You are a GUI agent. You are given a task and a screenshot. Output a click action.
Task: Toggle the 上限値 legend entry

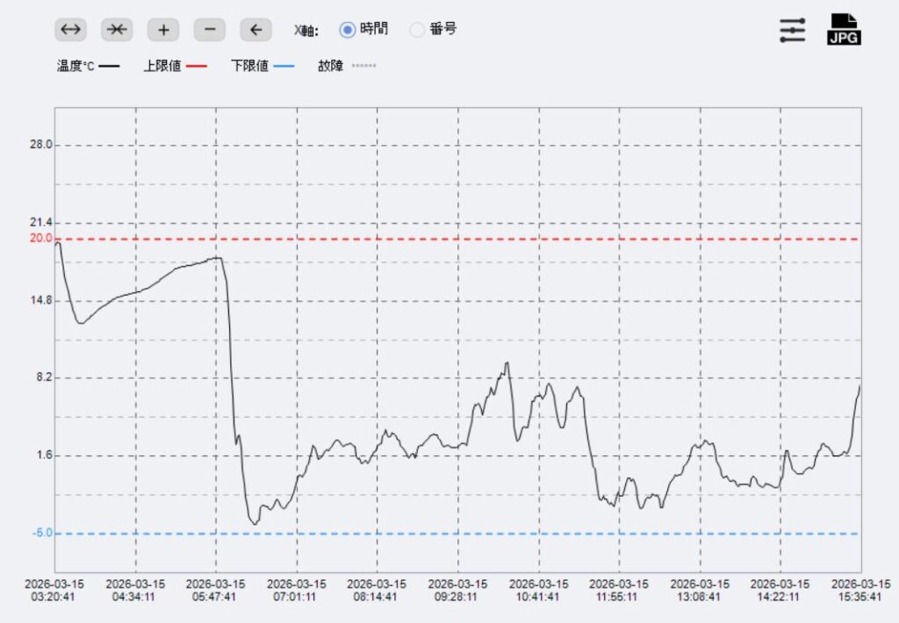175,66
